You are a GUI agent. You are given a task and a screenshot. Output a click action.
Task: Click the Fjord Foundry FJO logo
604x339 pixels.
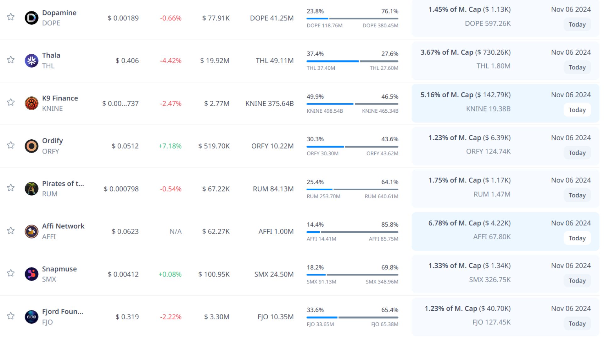(31, 317)
